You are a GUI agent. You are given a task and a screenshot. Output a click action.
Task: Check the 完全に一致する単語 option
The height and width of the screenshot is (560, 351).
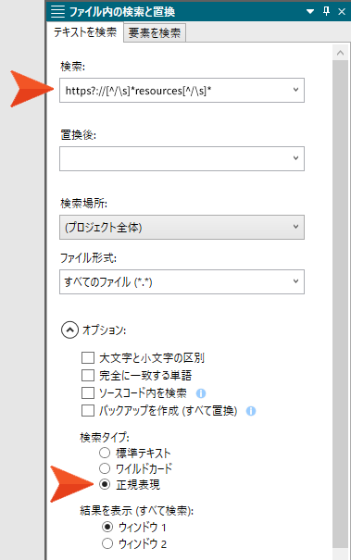pos(88,376)
